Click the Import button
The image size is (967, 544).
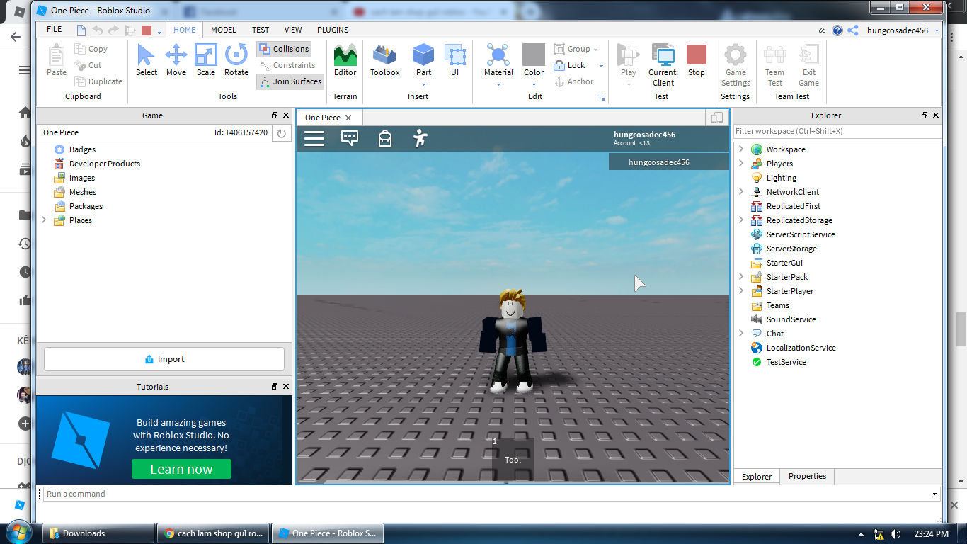click(164, 359)
